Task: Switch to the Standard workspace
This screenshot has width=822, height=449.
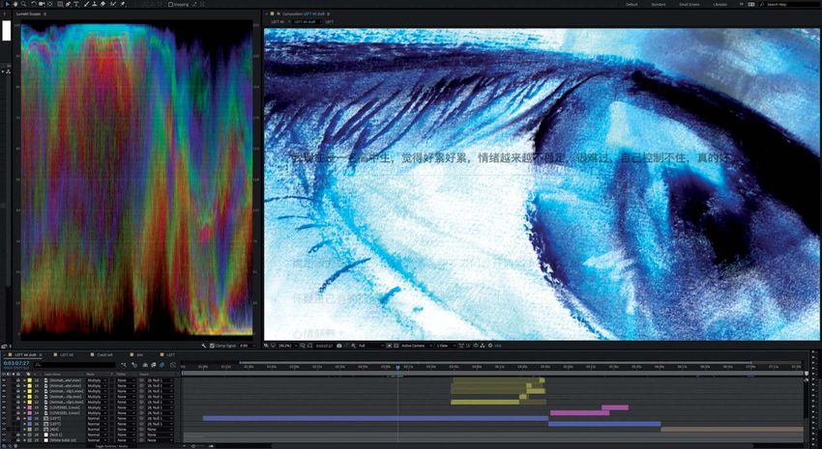Action: (659, 4)
